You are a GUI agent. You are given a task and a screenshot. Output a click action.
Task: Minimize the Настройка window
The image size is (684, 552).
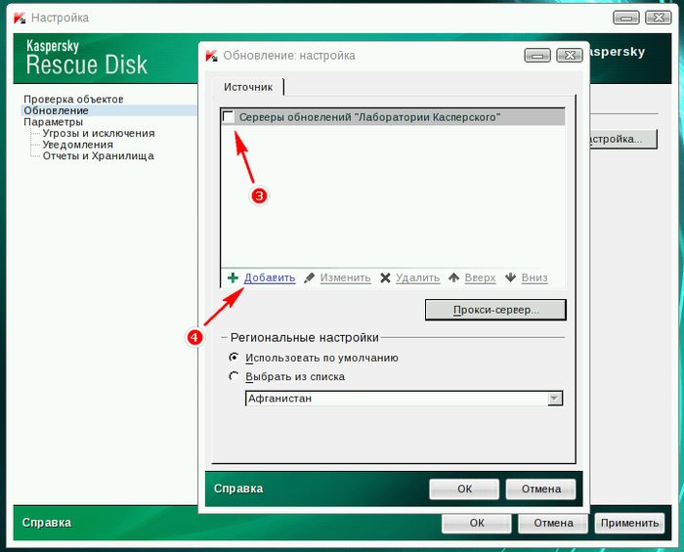click(x=626, y=18)
